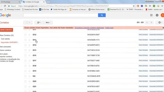Star the ID18 contact
The width and height of the screenshot is (164, 92).
point(29,66)
